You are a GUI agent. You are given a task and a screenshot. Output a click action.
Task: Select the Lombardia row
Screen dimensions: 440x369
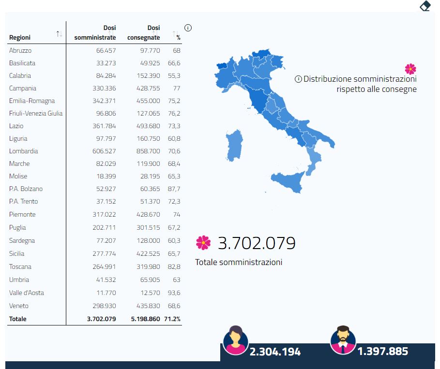coord(94,151)
